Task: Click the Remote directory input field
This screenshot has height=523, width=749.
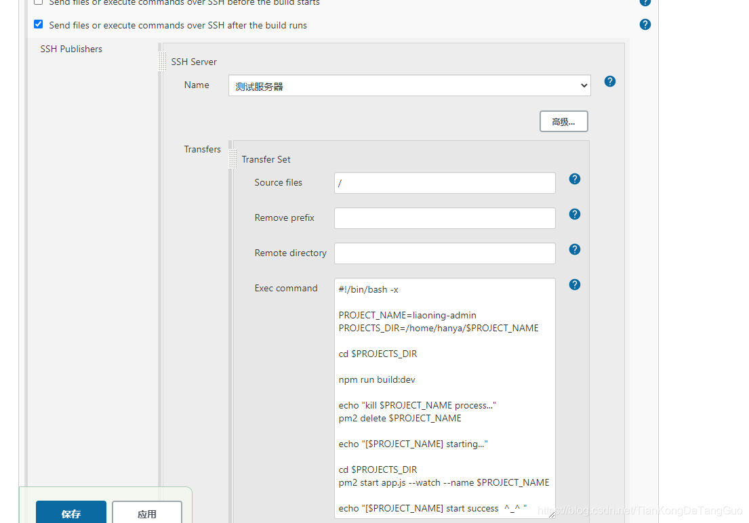Action: (x=445, y=253)
